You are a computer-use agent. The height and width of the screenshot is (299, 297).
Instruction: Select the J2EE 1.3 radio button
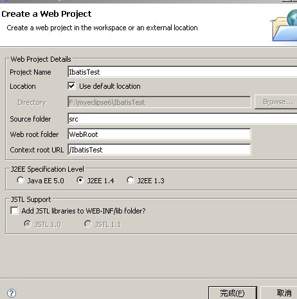[130, 180]
